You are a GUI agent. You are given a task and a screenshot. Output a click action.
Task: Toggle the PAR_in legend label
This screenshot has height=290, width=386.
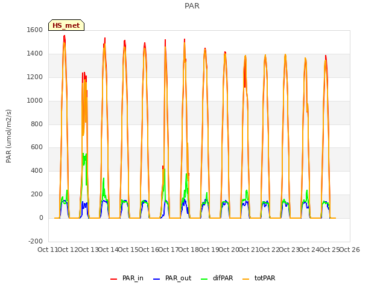click(133, 278)
